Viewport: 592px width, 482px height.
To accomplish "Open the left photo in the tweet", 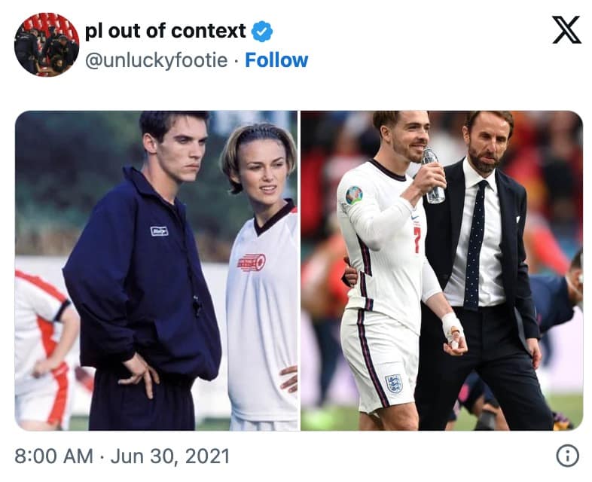I will [x=156, y=271].
